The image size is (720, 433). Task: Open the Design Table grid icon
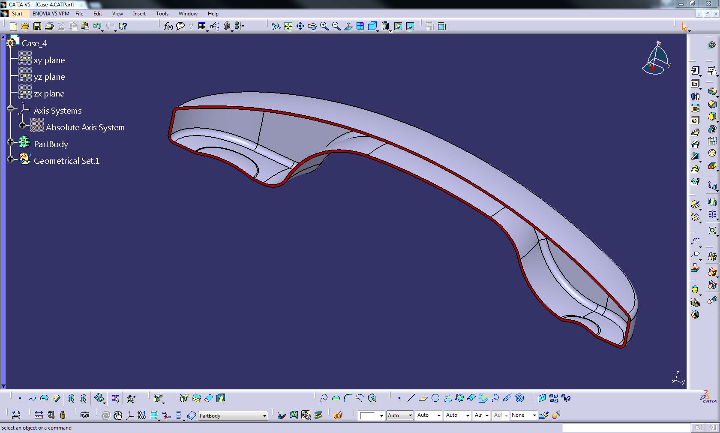point(202,27)
